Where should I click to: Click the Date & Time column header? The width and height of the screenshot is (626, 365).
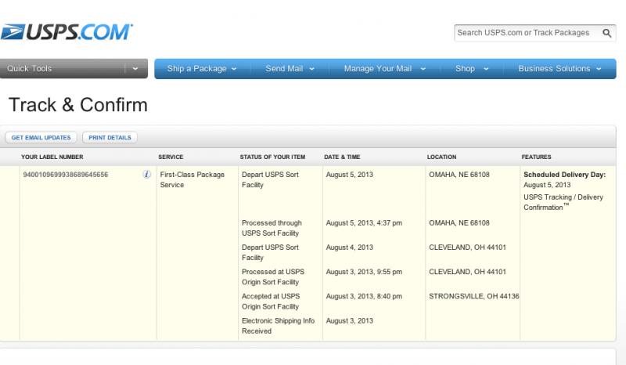point(342,157)
